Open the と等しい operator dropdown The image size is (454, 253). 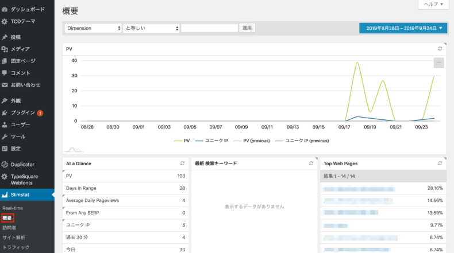coord(151,28)
